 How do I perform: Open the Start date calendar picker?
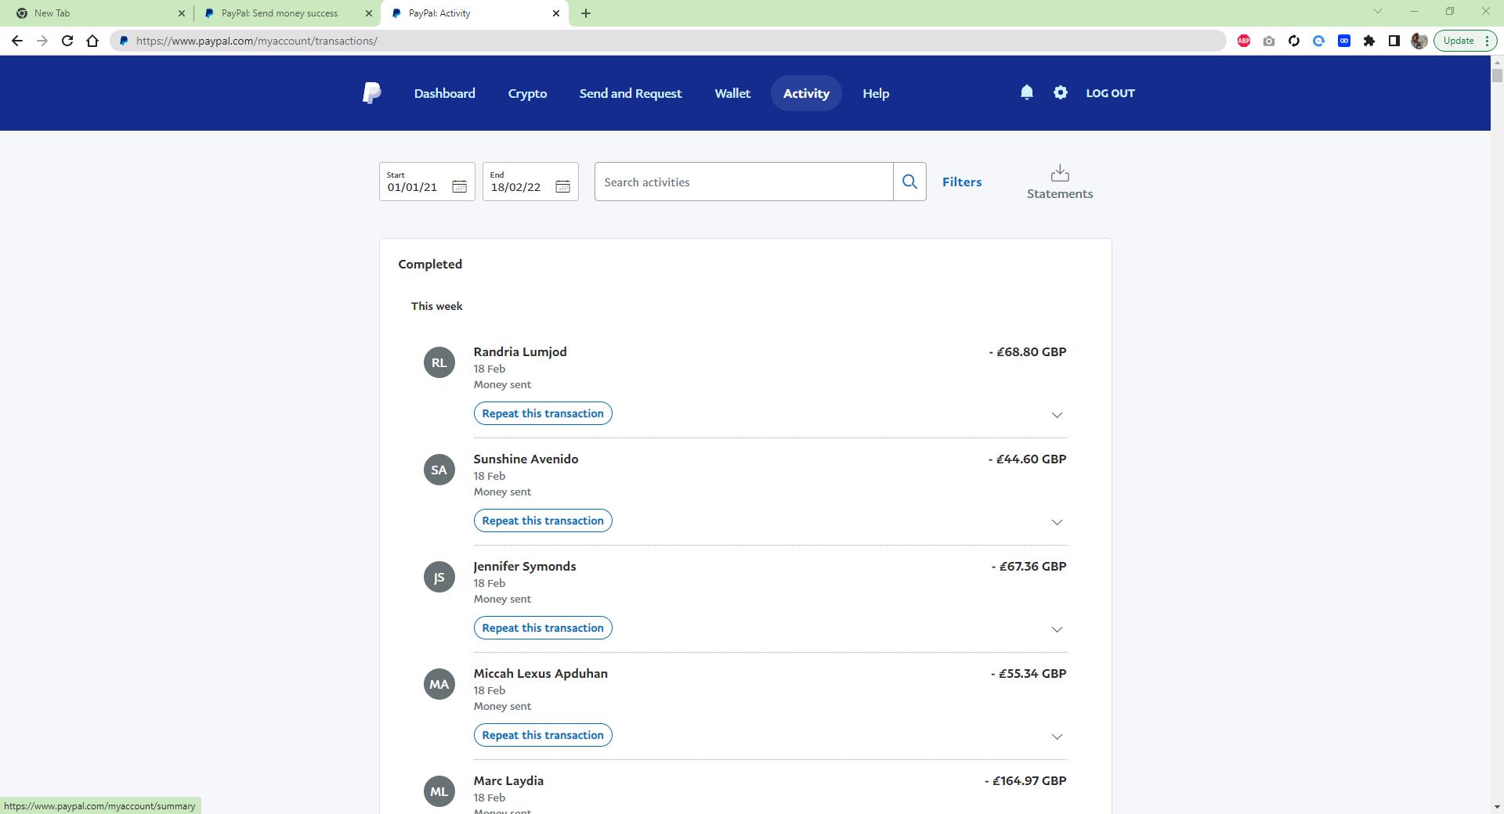459,186
